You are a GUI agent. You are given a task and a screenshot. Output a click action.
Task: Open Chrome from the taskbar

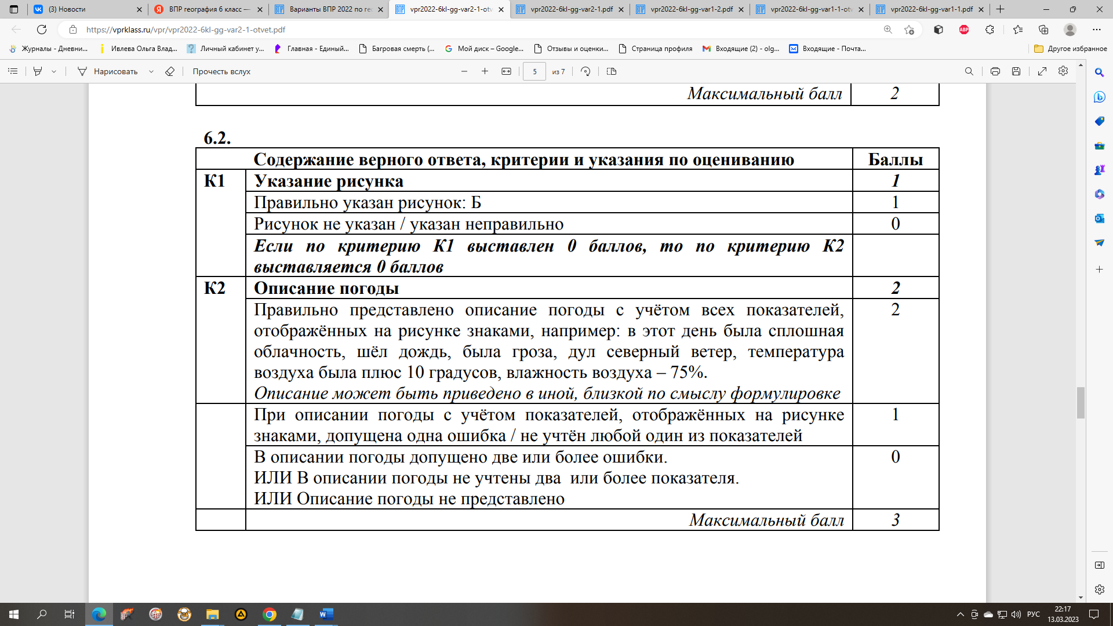tap(270, 614)
